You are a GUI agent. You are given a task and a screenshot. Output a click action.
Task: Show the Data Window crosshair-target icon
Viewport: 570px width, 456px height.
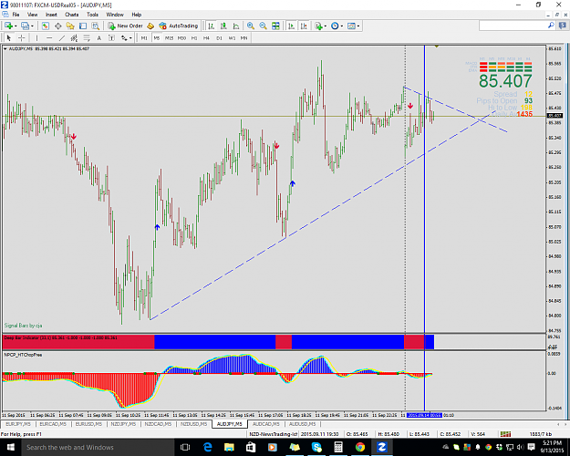click(57, 26)
